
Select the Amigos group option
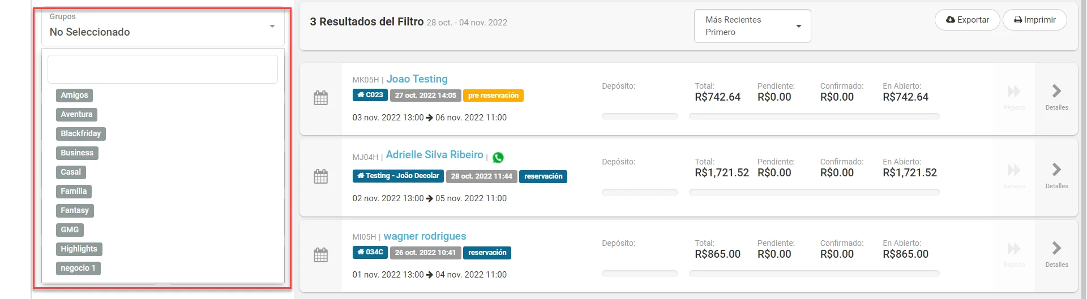pyautogui.click(x=74, y=96)
